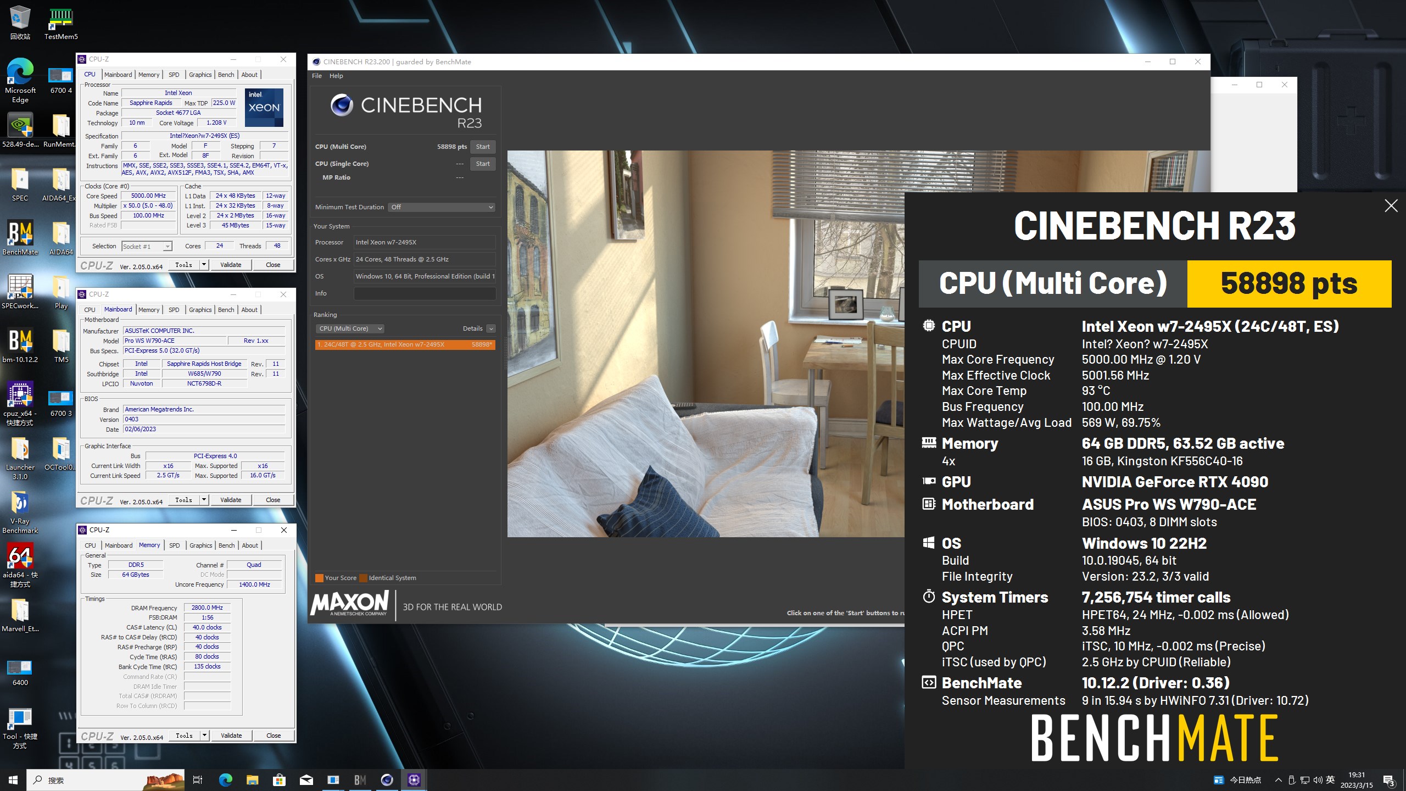Viewport: 1406px width, 791px height.
Task: Click the BenchMate BM taskbar icon
Action: (360, 780)
